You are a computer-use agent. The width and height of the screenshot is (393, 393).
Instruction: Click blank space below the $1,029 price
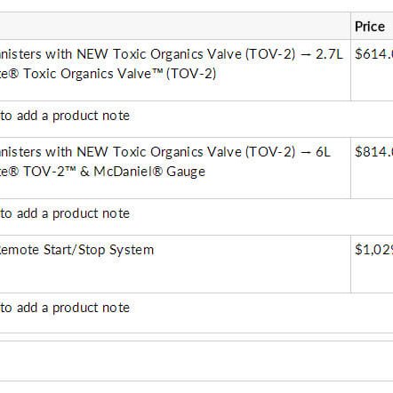coord(373,276)
